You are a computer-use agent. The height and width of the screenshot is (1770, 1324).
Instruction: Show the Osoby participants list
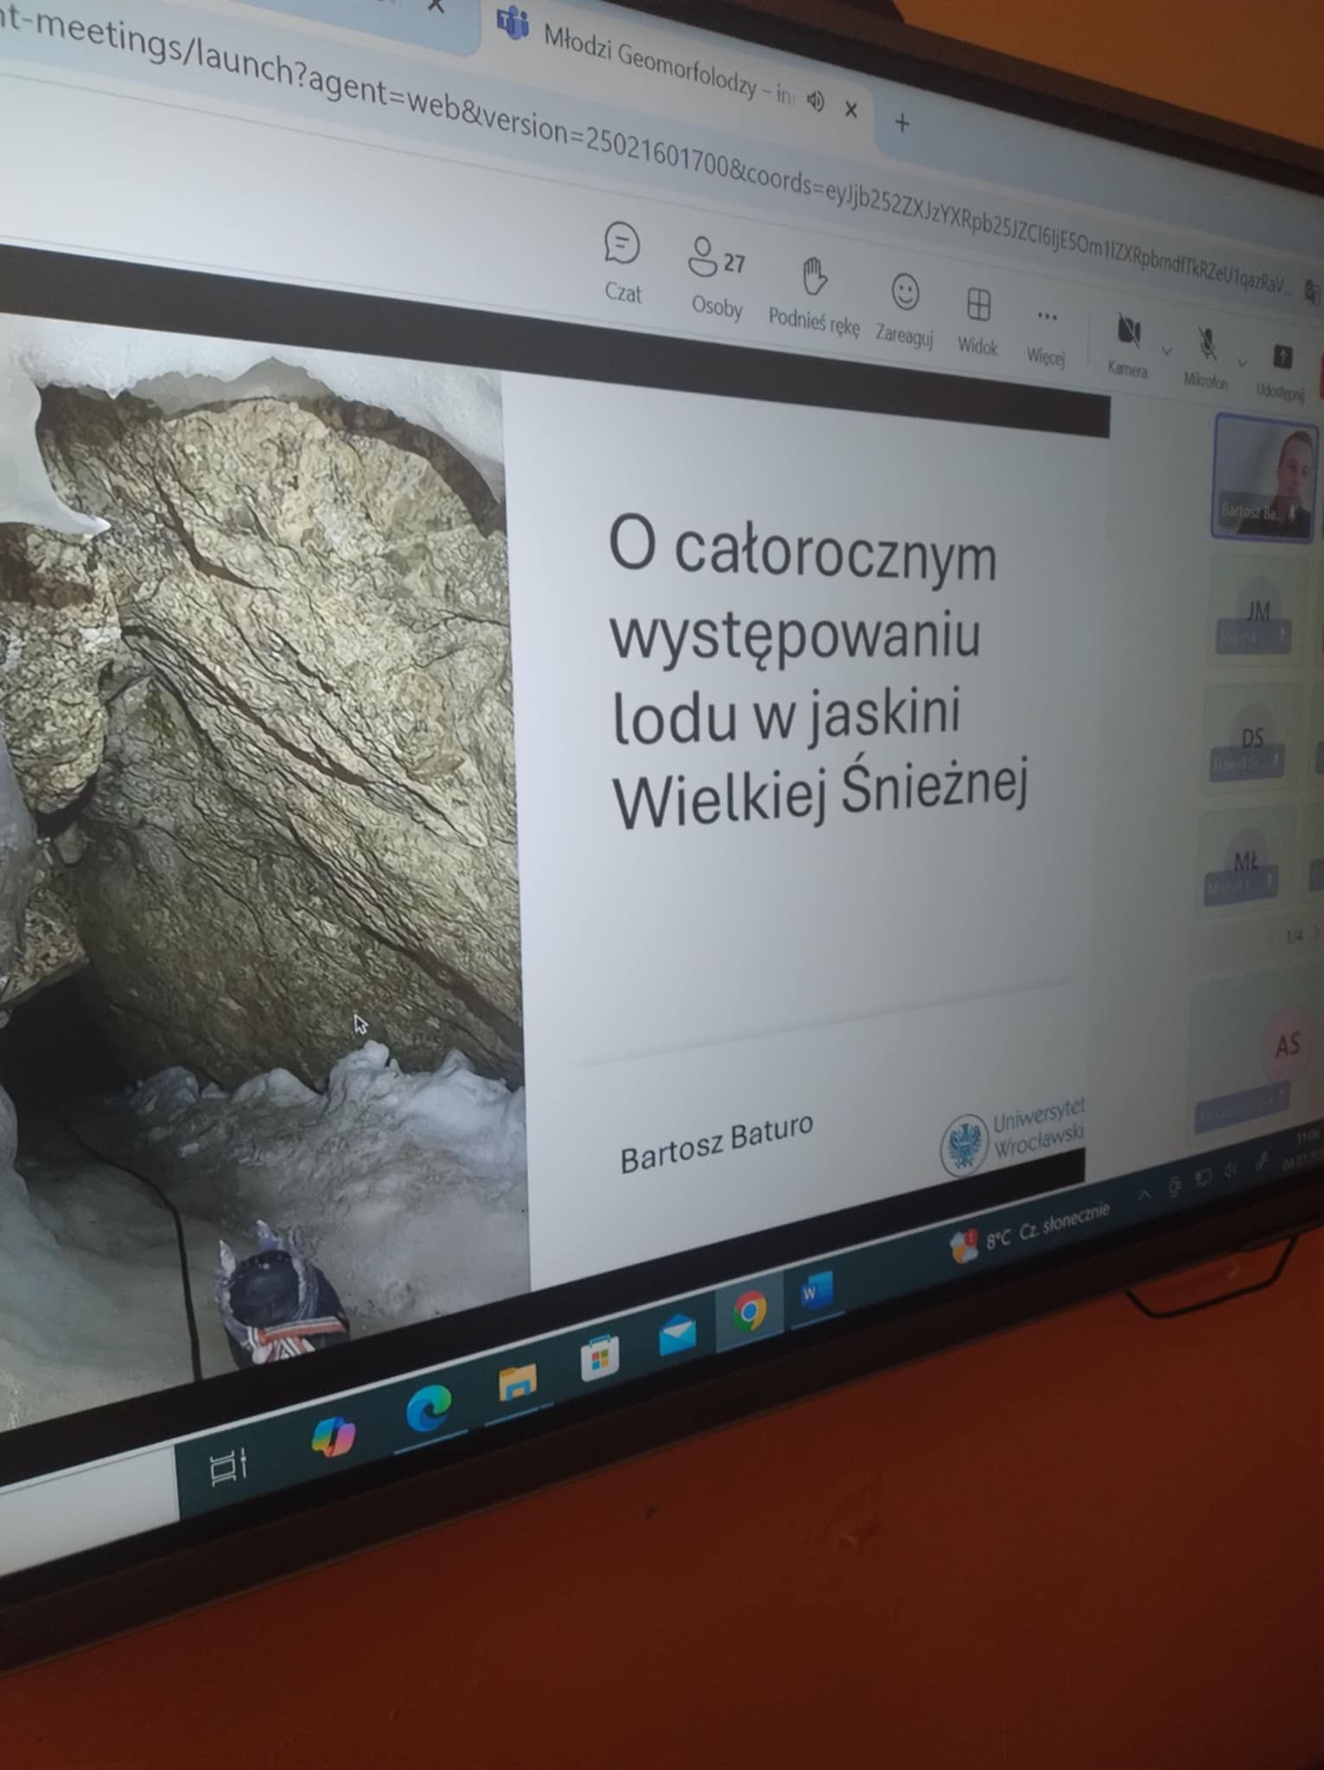[703, 257]
